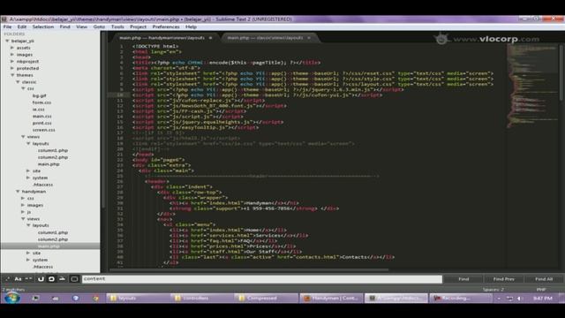Screen dimensions: 565x318
Task: Expand the assets folder
Action: (x=12, y=48)
